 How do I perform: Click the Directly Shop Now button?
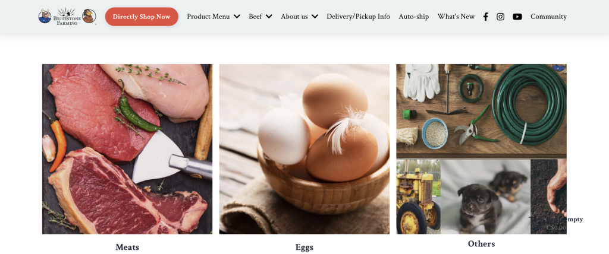(142, 17)
